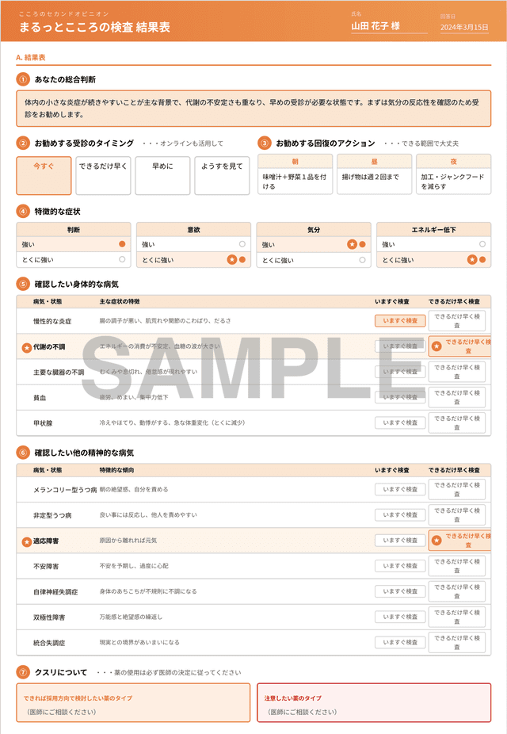Click できるだけ早く検査 for 貧血

[457, 397]
